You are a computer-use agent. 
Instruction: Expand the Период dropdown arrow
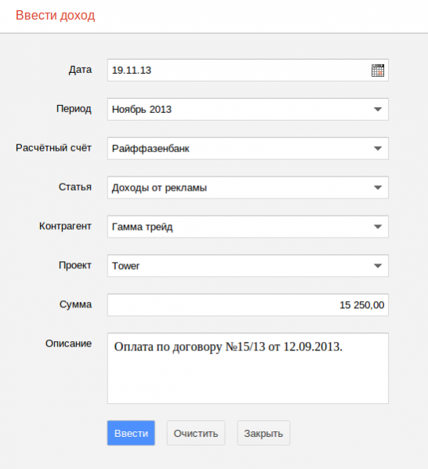coord(378,110)
